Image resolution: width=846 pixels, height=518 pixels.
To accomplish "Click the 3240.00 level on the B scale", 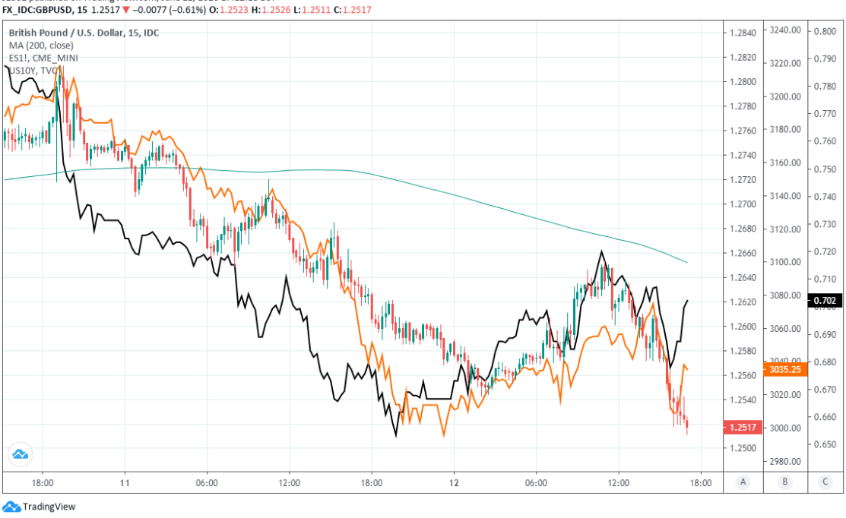I will [785, 30].
